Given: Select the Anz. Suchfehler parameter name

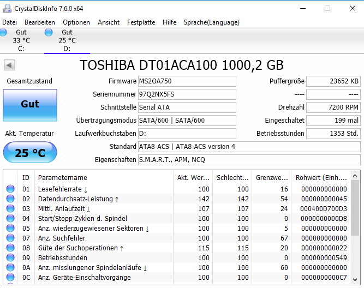Looking at the screenshot, I should click(x=62, y=238).
